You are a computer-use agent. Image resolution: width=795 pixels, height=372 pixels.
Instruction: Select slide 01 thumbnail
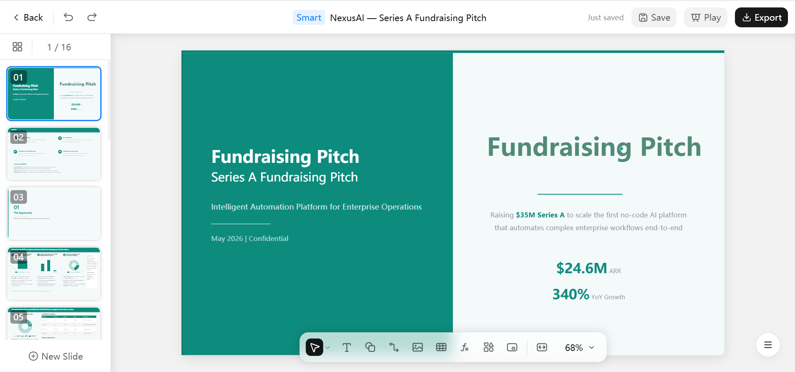click(54, 93)
